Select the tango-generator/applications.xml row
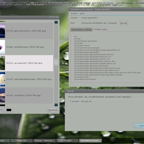The image size is (144, 144). [95, 63]
